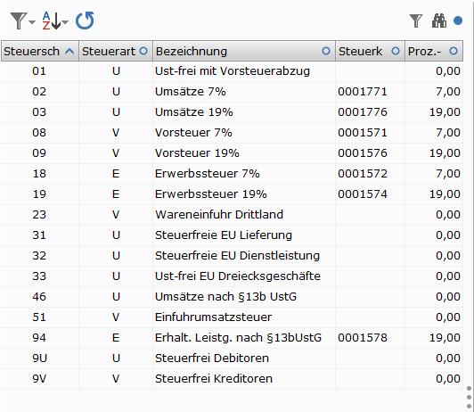Screen dimensions: 474x412
Task: Select the Umsätze 19% row
Action: pos(232,112)
